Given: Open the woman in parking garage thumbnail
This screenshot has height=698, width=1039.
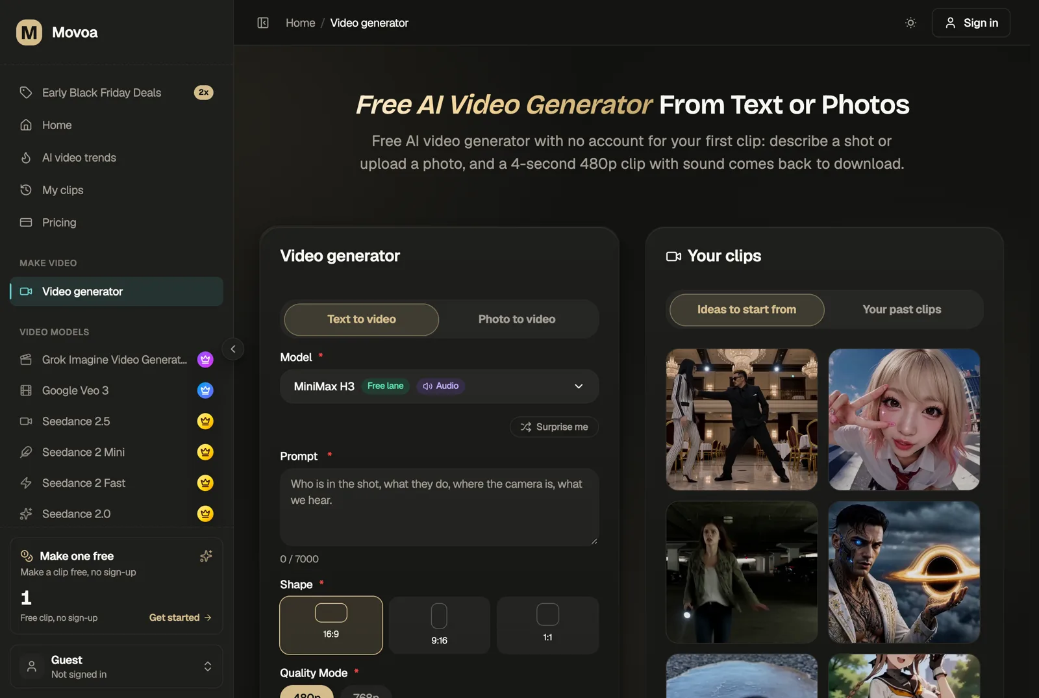Looking at the screenshot, I should pos(742,572).
